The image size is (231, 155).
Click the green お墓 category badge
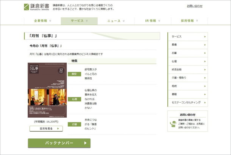point(74,124)
